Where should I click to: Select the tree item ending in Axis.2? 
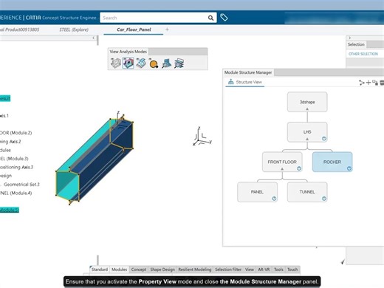[x=10, y=142]
